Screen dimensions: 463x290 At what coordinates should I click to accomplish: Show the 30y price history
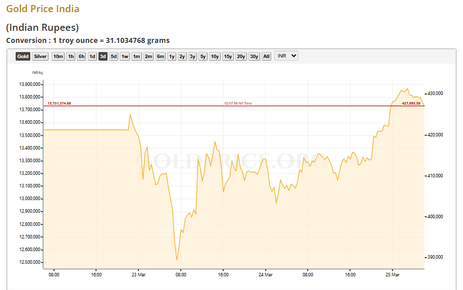point(254,56)
